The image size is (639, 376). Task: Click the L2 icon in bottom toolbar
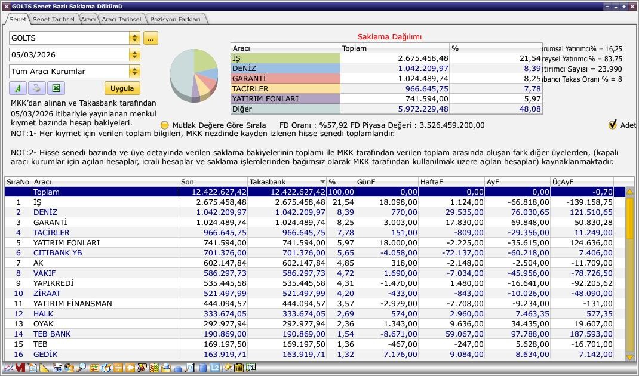[215, 368]
